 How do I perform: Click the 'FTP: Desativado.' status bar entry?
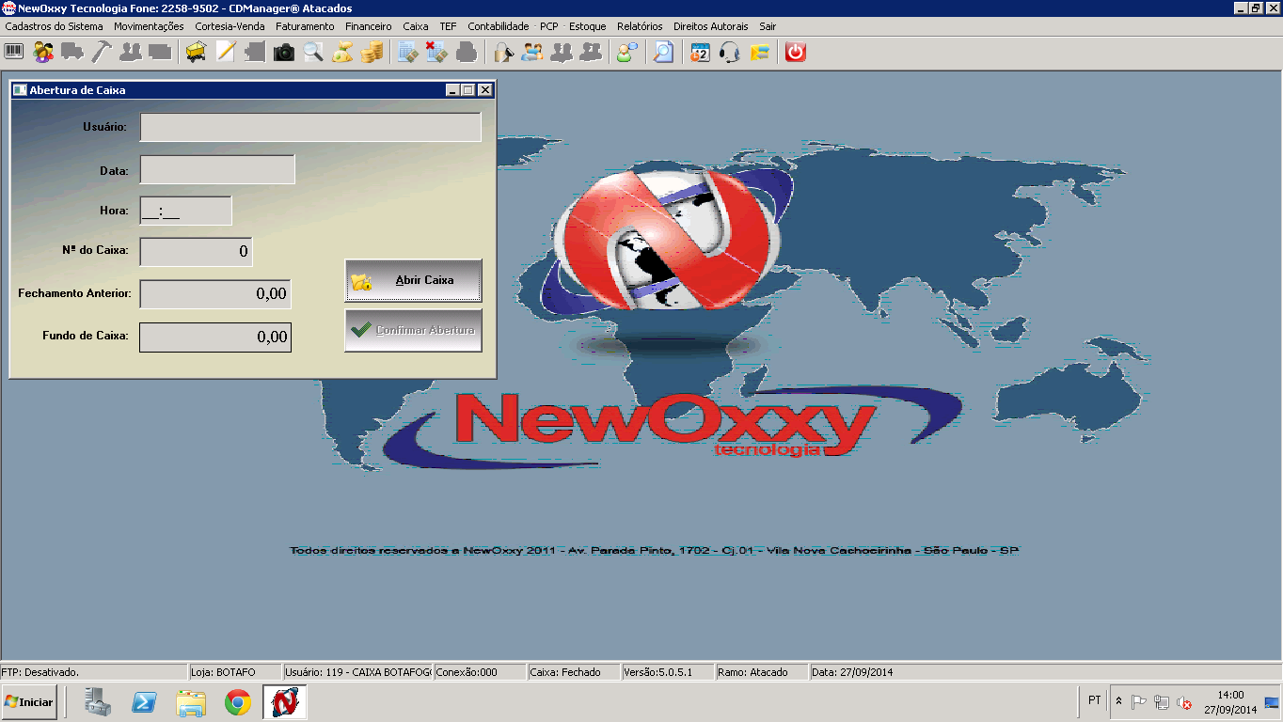coord(94,672)
